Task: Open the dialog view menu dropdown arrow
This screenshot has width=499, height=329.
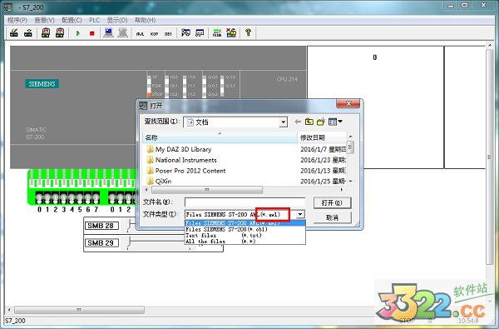Action: pos(340,121)
